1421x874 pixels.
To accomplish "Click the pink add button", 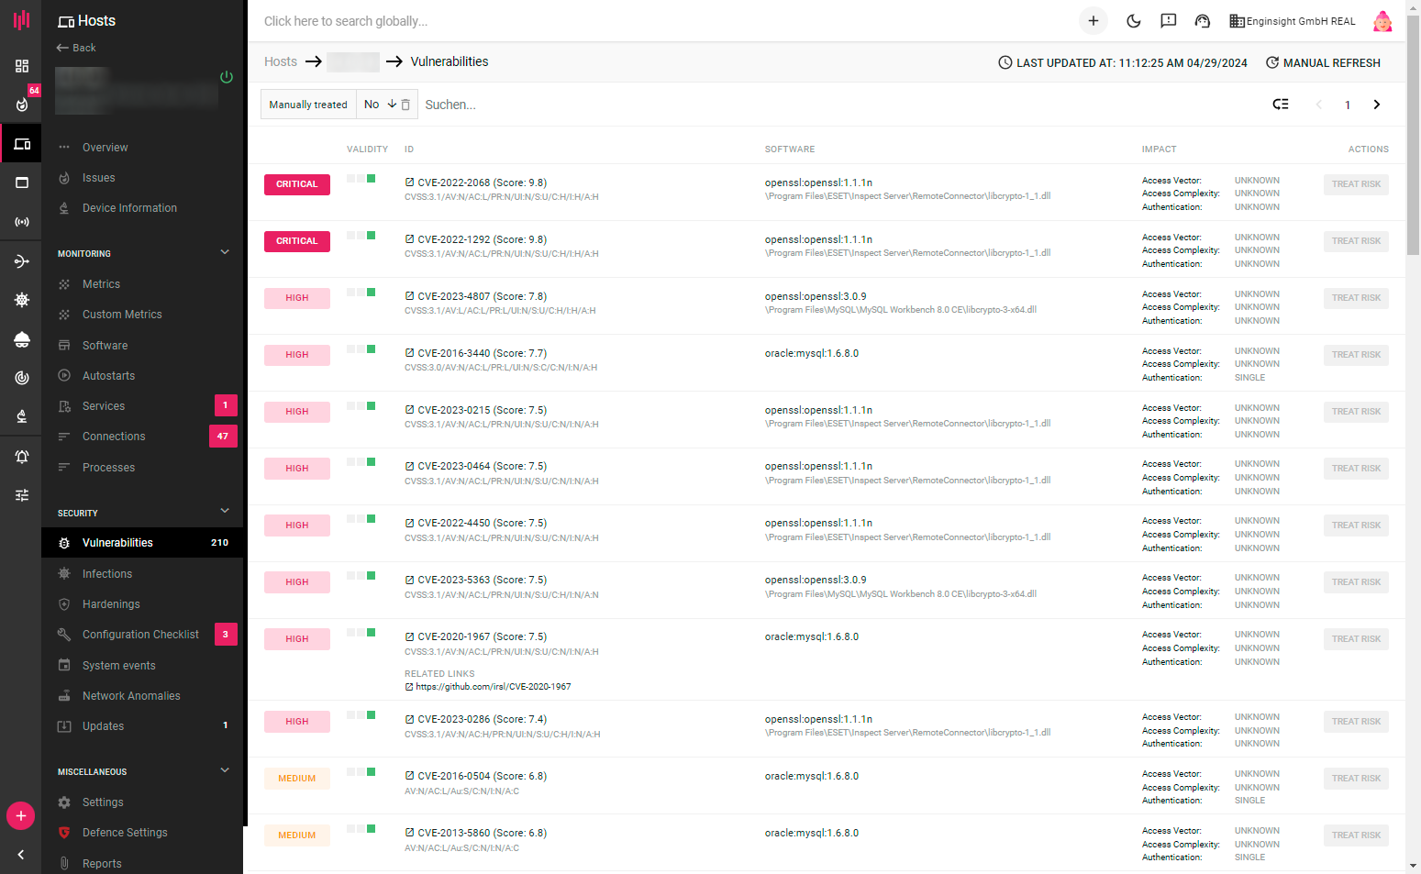I will click(20, 815).
